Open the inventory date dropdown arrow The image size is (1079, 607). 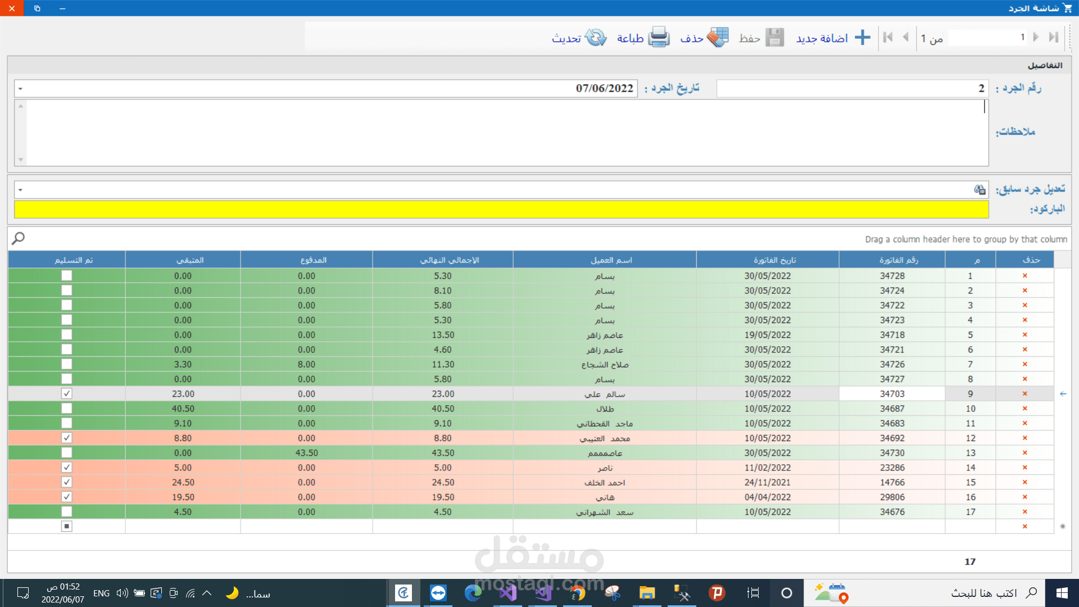tap(20, 89)
